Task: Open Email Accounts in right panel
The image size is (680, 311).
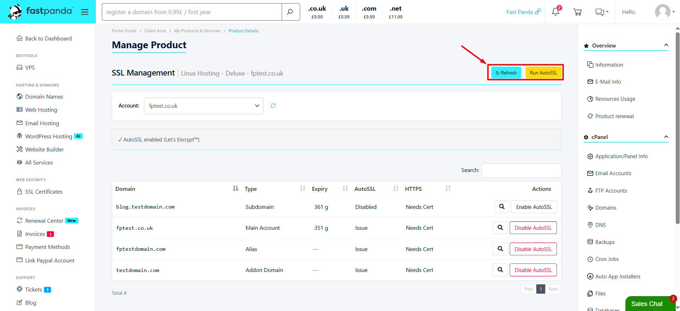Action: pos(609,173)
